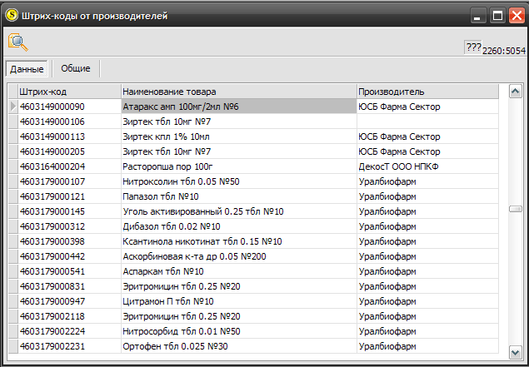Select barcode 4603149000205
The width and height of the screenshot is (529, 367).
(69, 151)
